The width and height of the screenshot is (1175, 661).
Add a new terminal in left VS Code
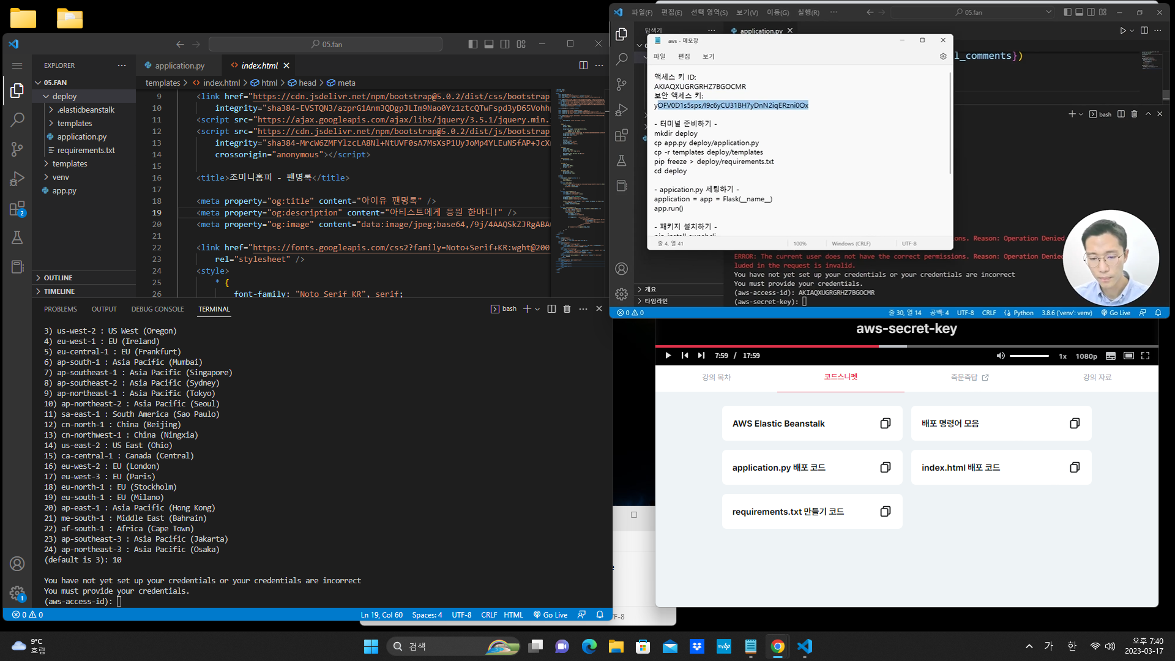[x=527, y=309]
